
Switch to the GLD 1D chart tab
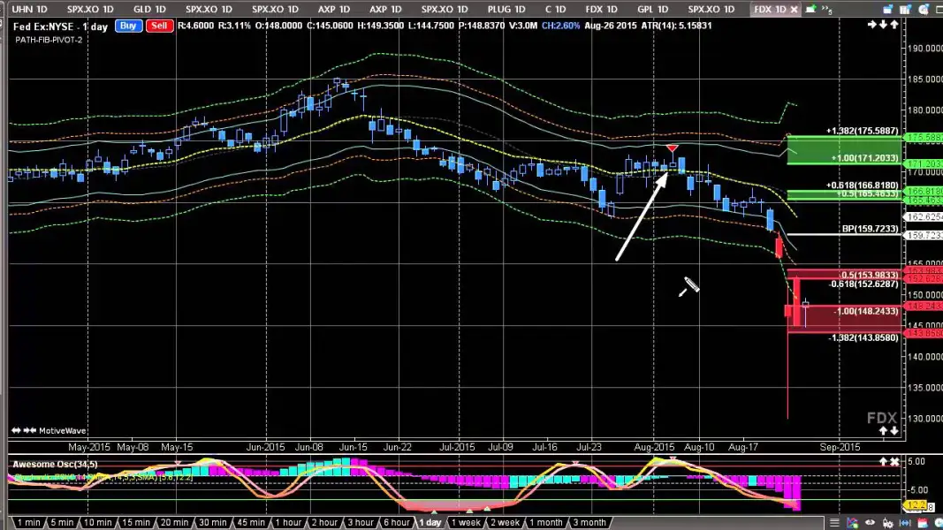(x=148, y=9)
